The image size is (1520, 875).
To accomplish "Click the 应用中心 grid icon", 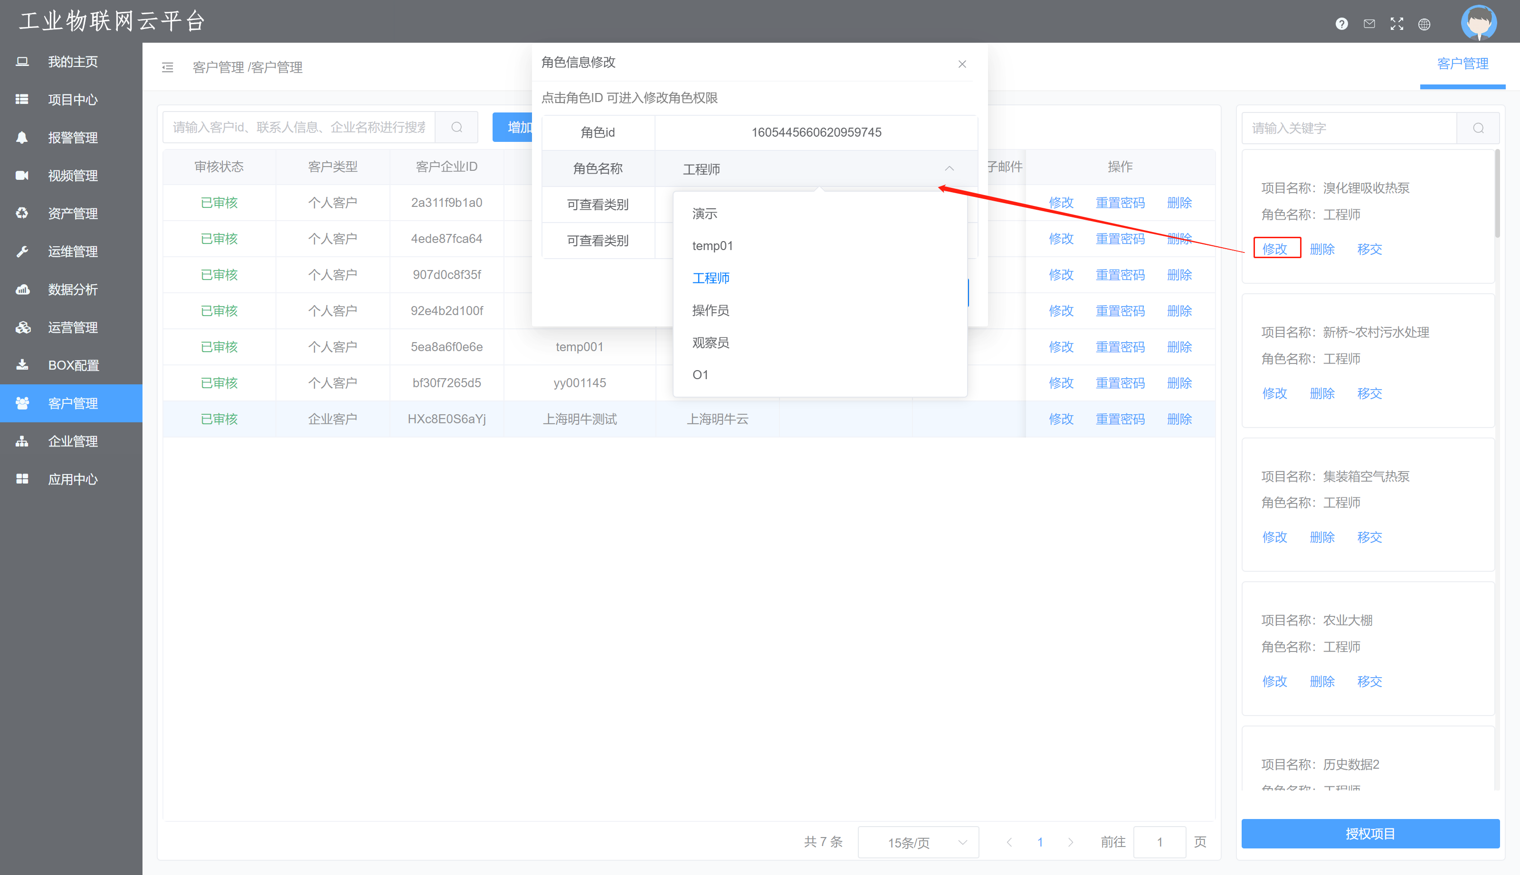I will click(22, 479).
